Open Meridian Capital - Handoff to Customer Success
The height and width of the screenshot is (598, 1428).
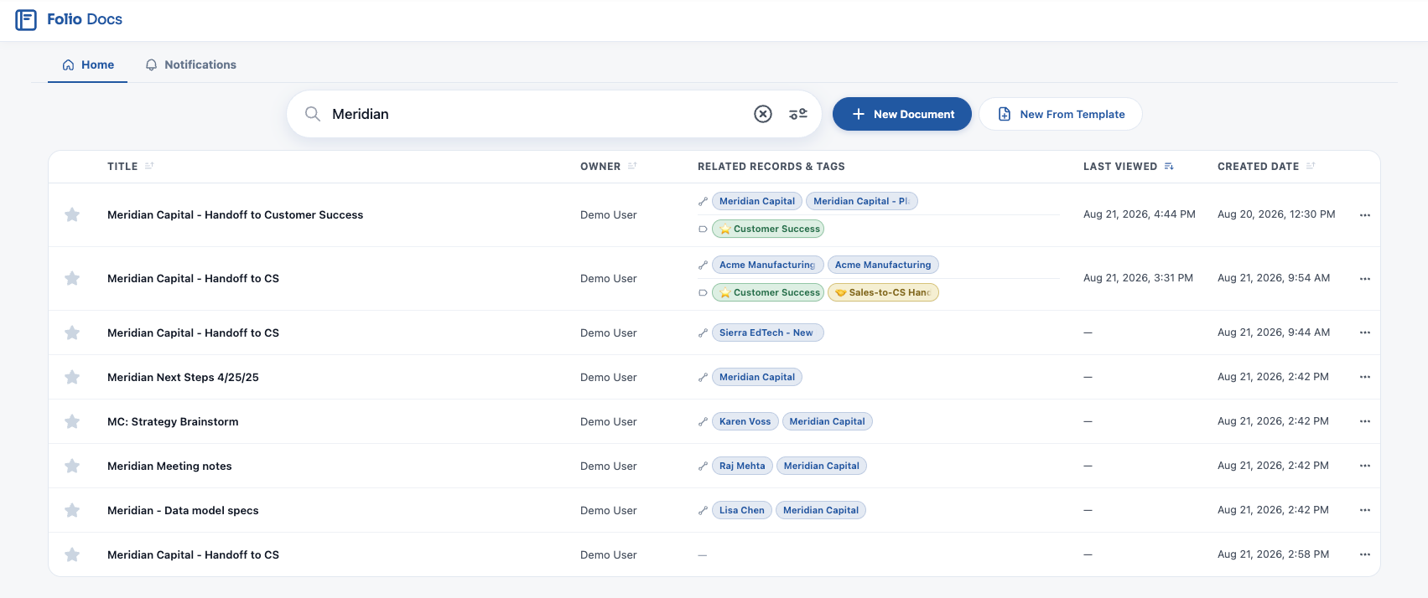click(x=235, y=215)
